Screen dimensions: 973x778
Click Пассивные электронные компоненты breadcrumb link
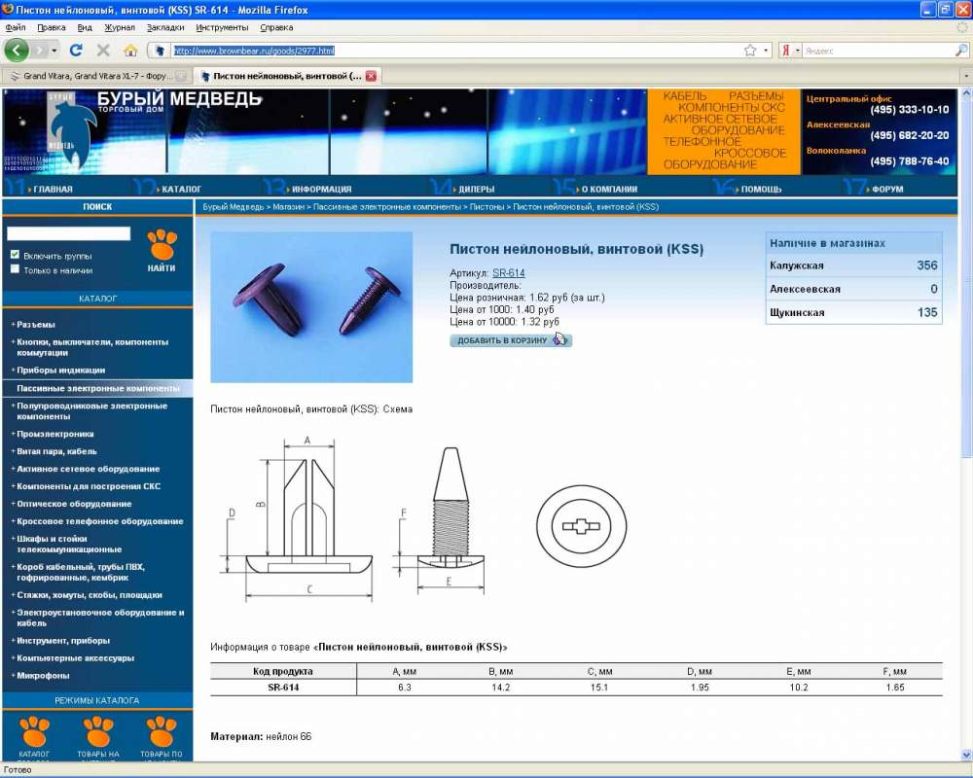[x=386, y=206]
